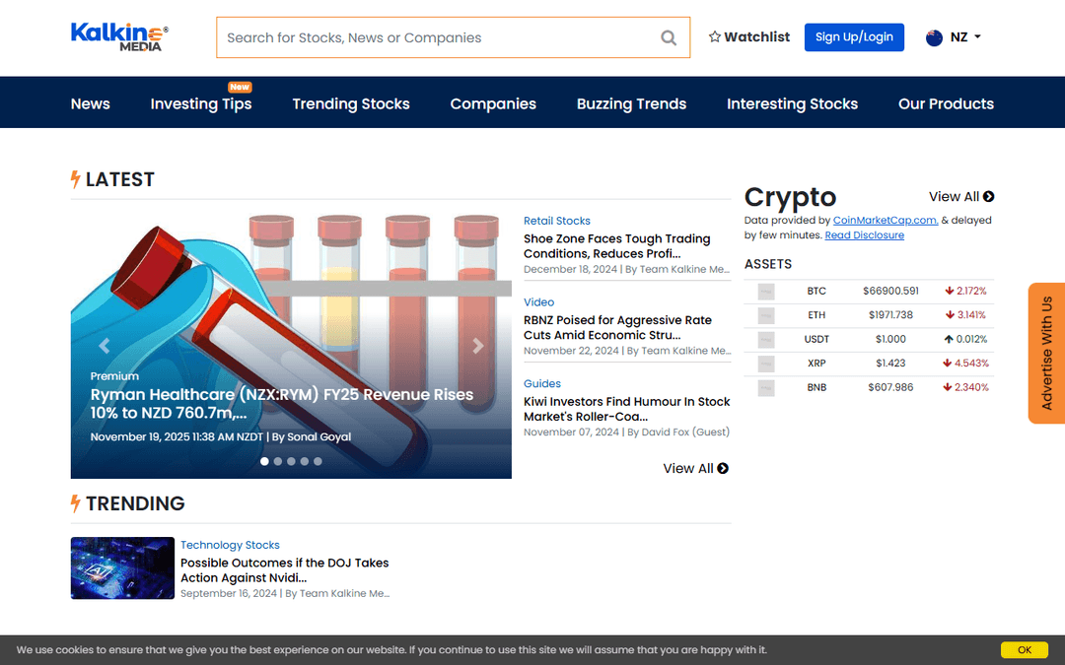Click the XRP coin icon
The image size is (1065, 665).
[x=766, y=364]
